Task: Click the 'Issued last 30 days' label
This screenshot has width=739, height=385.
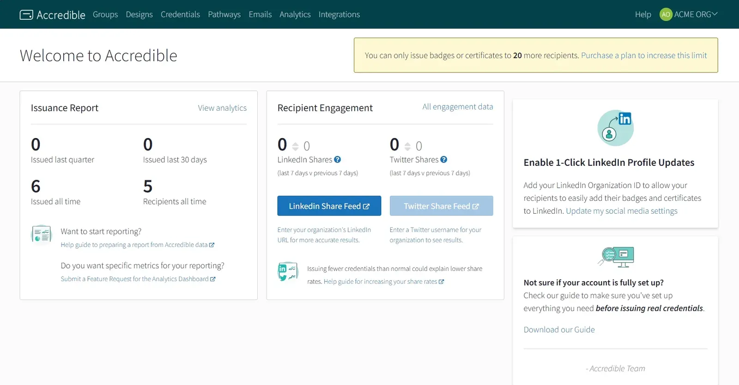Action: tap(175, 160)
